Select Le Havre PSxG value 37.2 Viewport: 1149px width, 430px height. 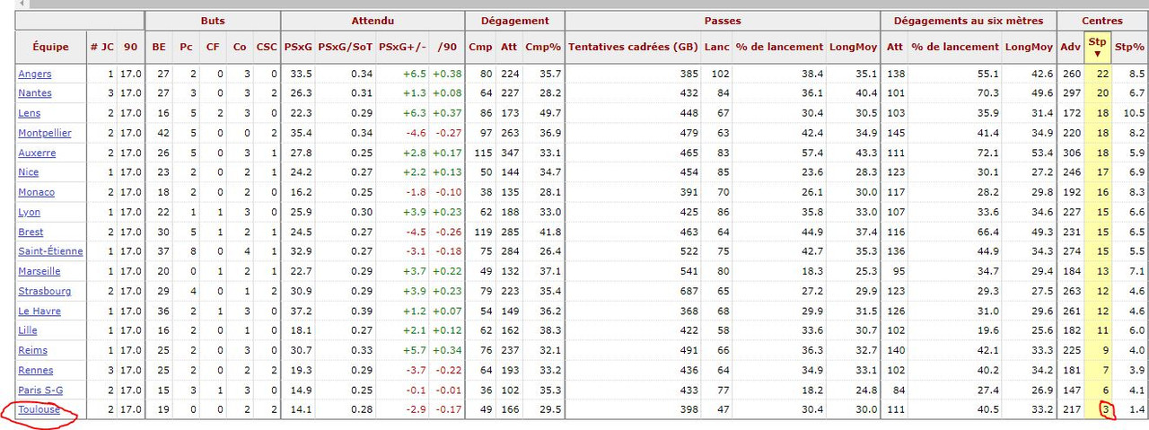(301, 311)
